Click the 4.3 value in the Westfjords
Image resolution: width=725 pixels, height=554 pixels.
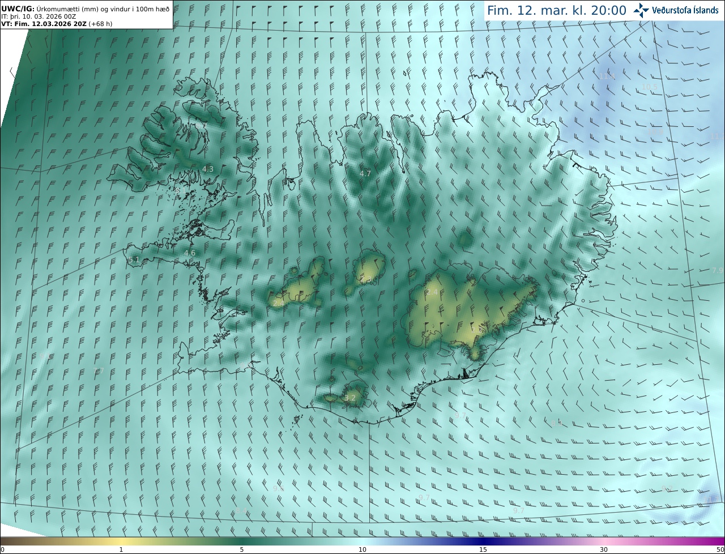pyautogui.click(x=208, y=169)
